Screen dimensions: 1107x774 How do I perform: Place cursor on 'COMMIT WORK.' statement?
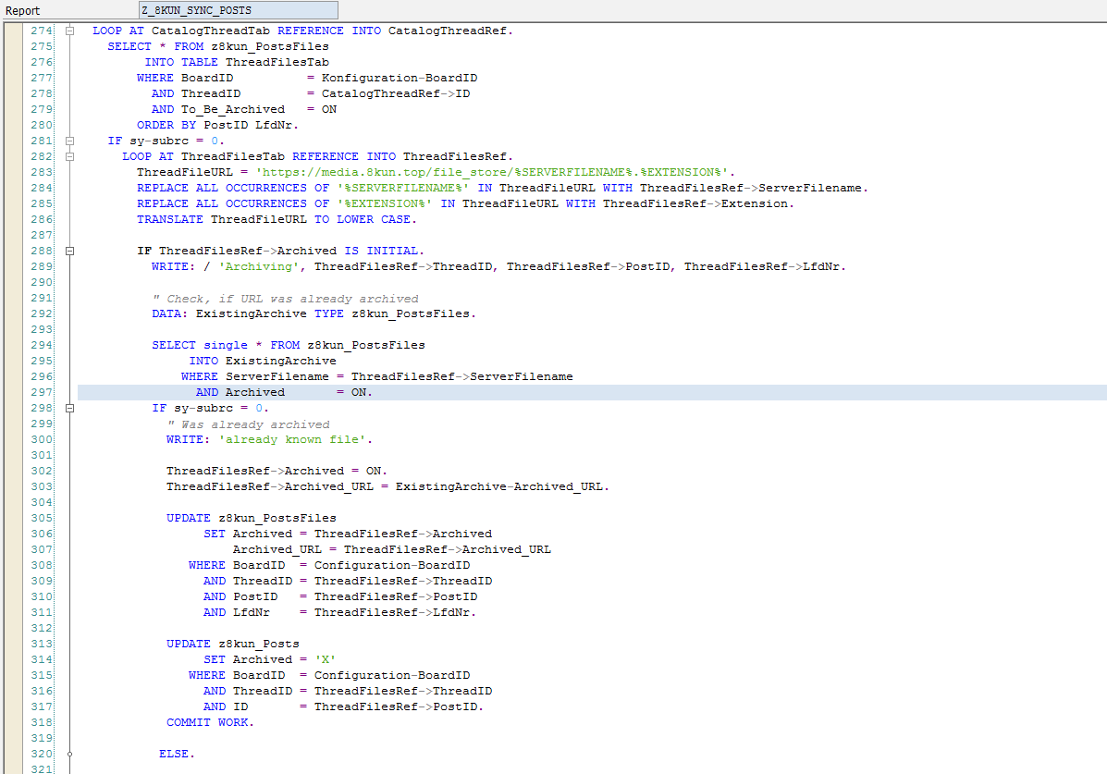click(210, 722)
